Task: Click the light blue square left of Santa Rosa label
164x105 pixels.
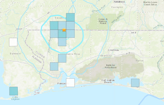Action: [x=62, y=58]
